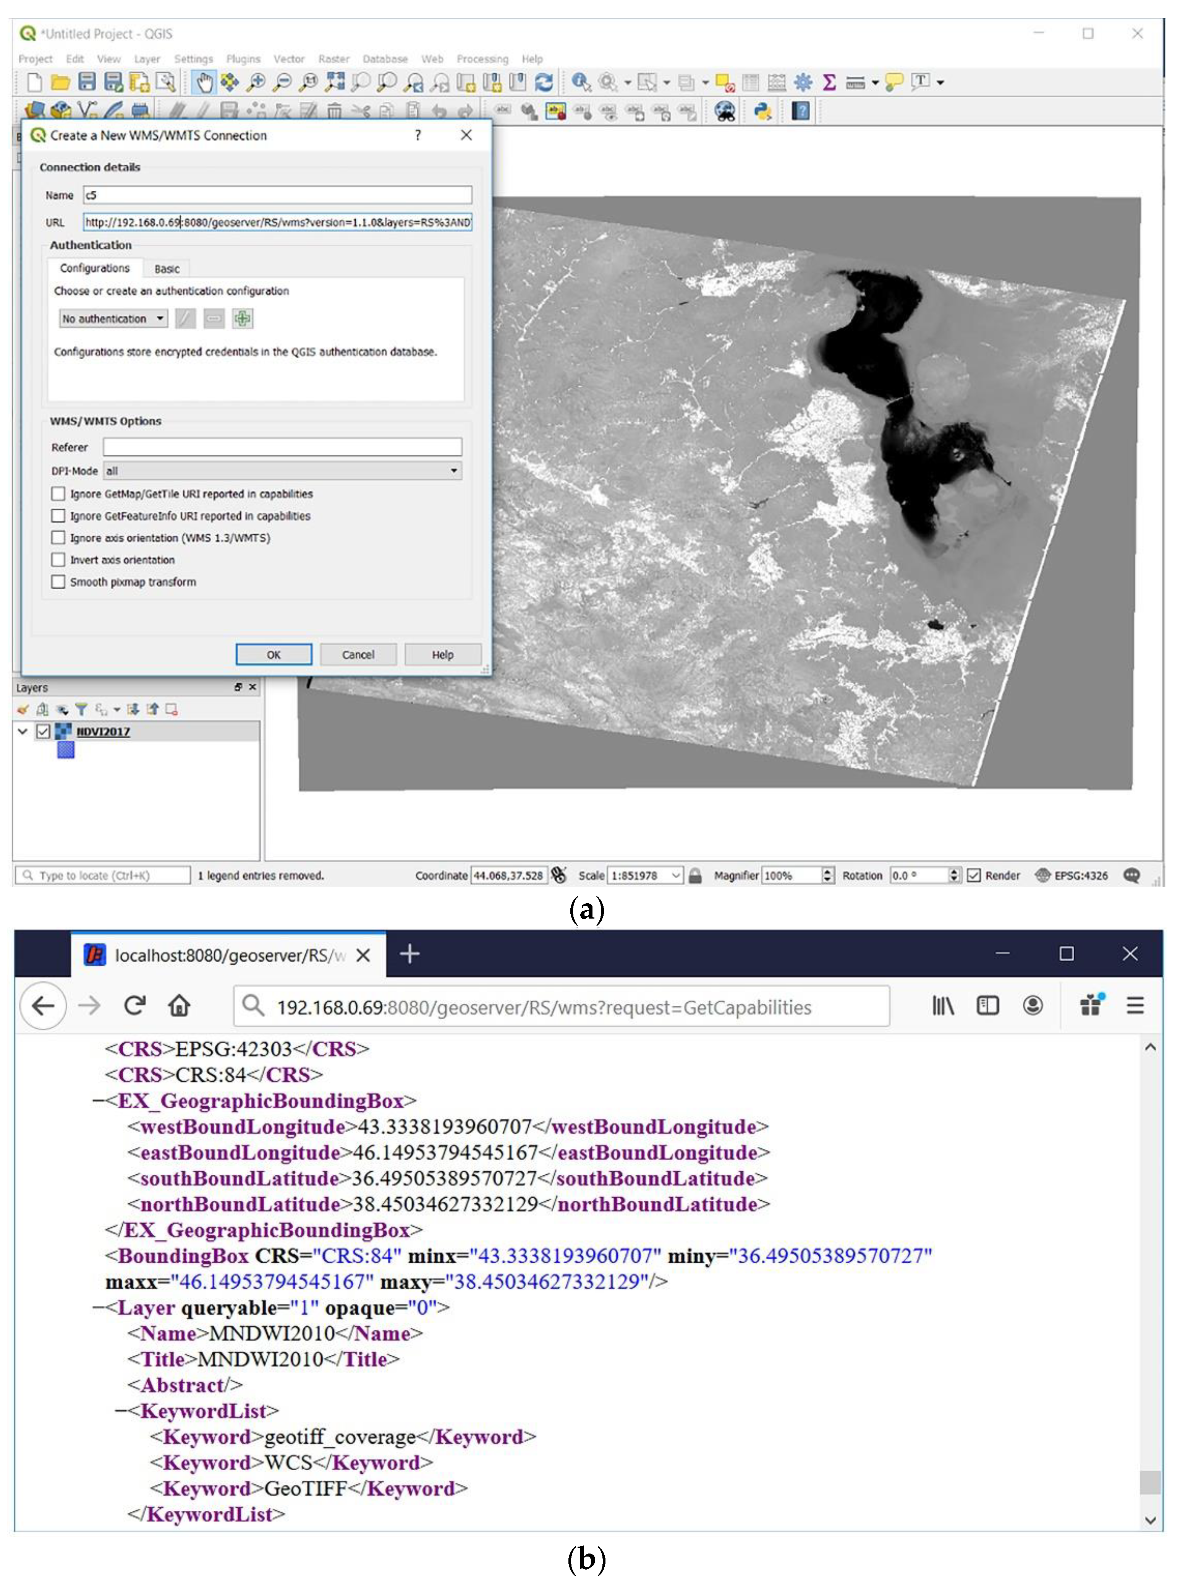1180x1586 pixels.
Task: Click the Identify Features tool
Action: pyautogui.click(x=581, y=83)
